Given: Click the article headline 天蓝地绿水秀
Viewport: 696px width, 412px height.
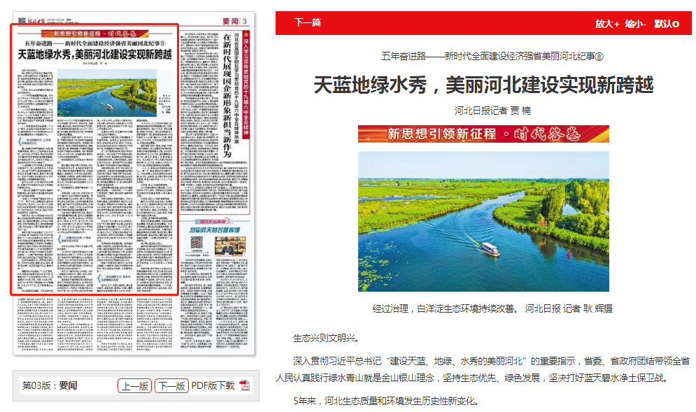Looking at the screenshot, I should (483, 85).
